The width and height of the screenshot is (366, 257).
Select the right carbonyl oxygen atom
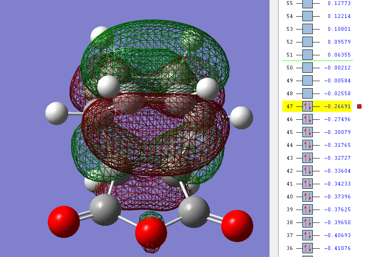click(x=237, y=226)
